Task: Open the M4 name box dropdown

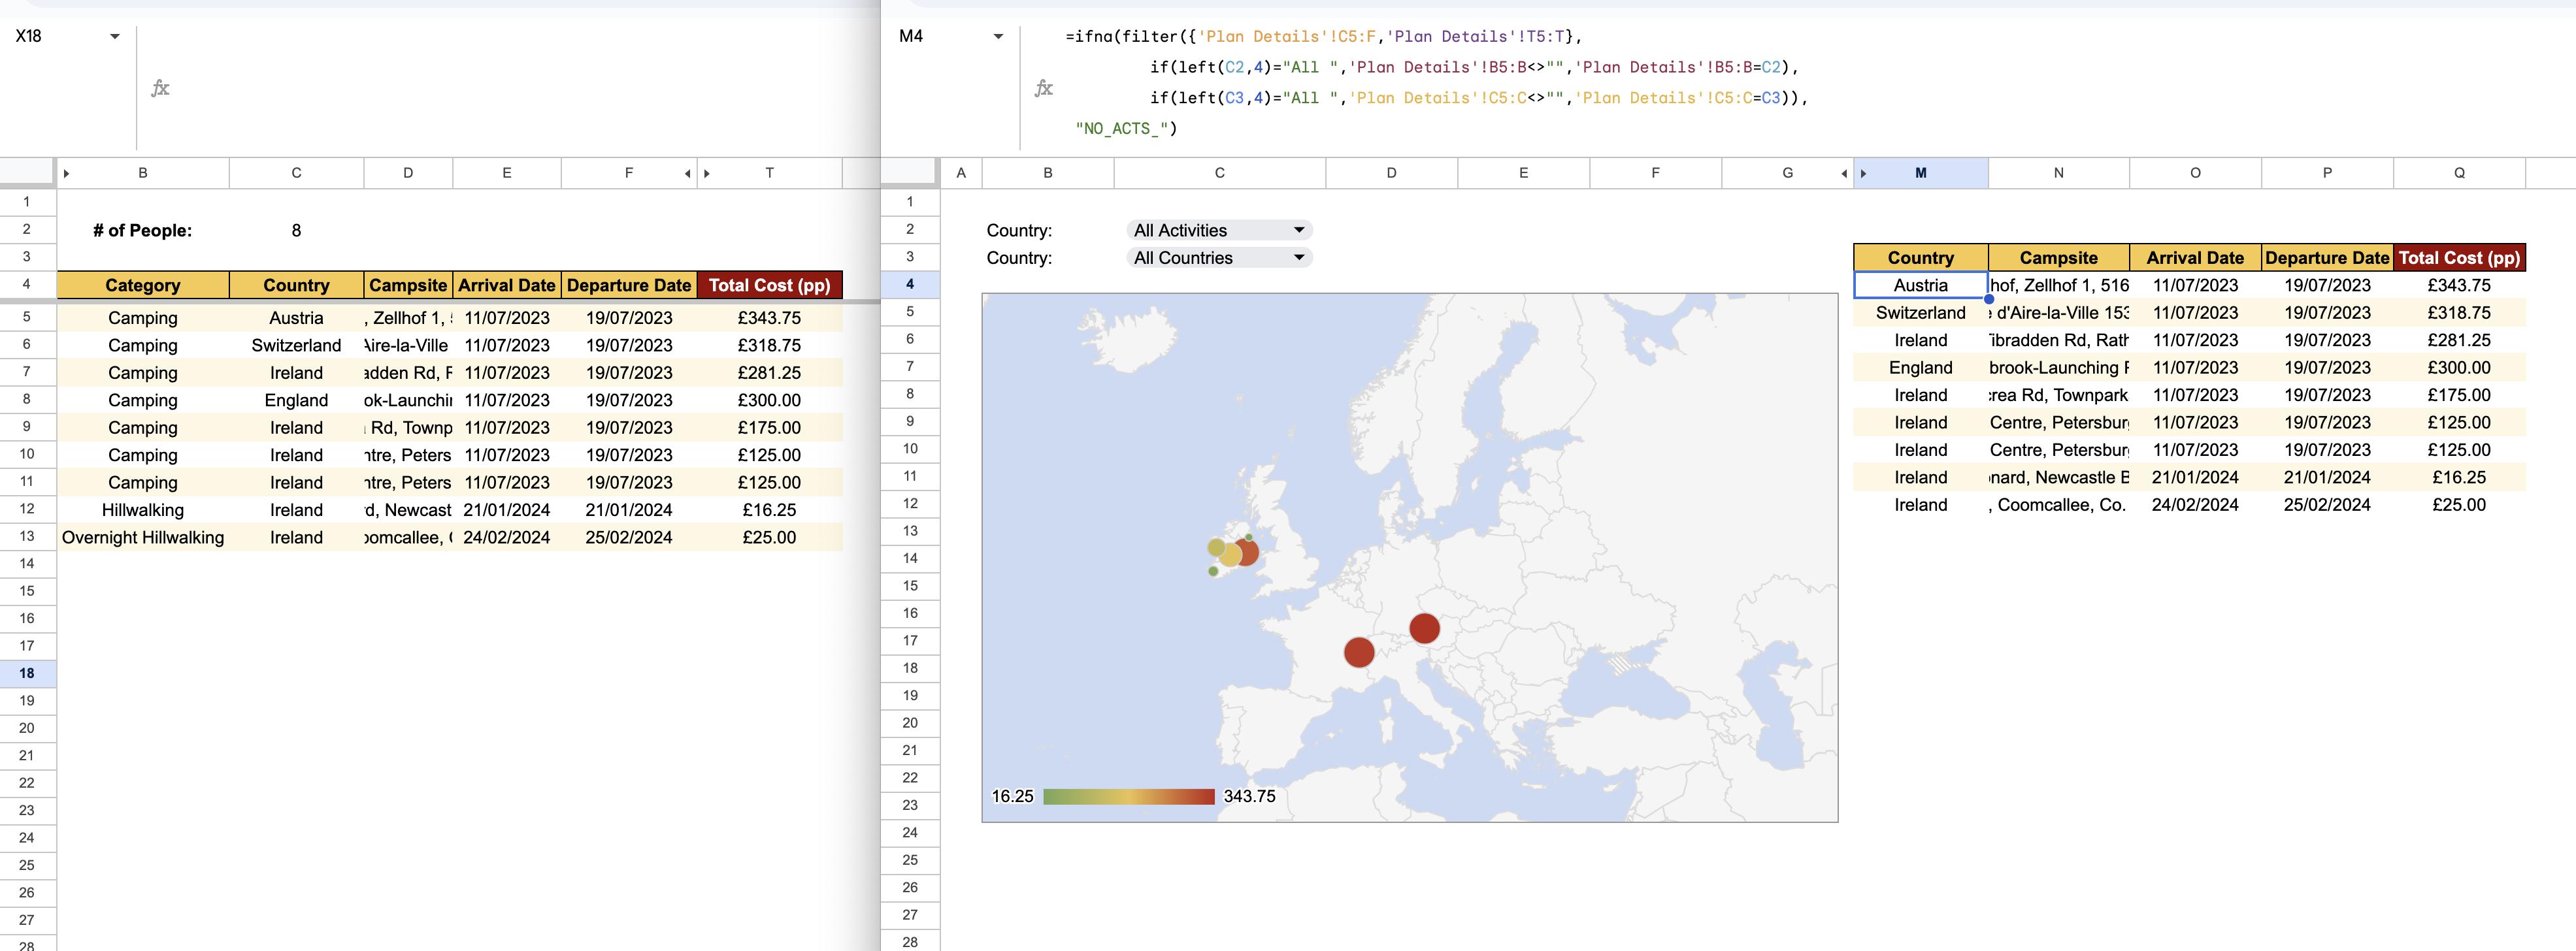Action: 997,36
